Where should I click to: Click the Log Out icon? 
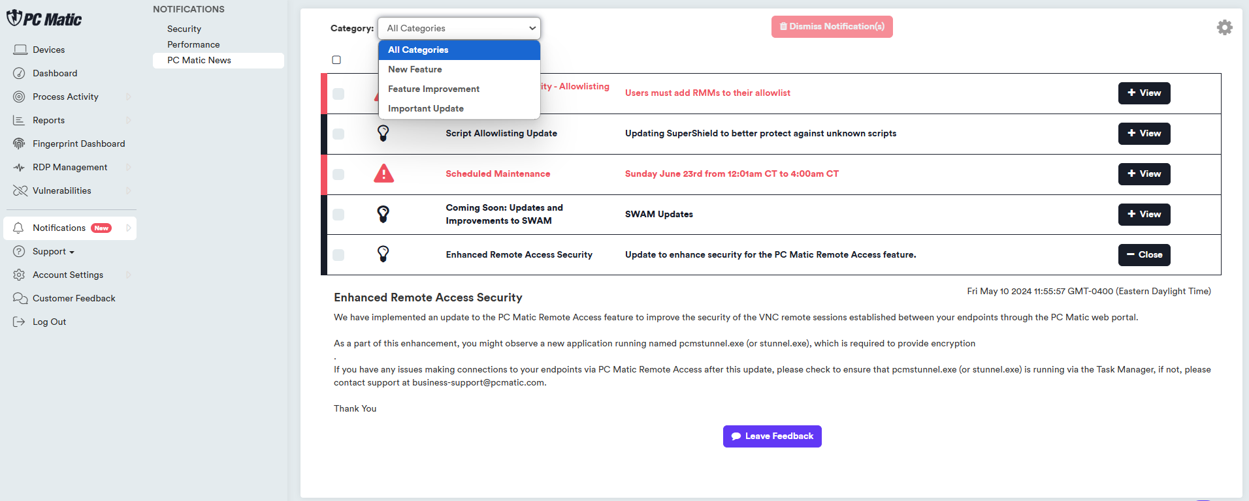click(19, 322)
